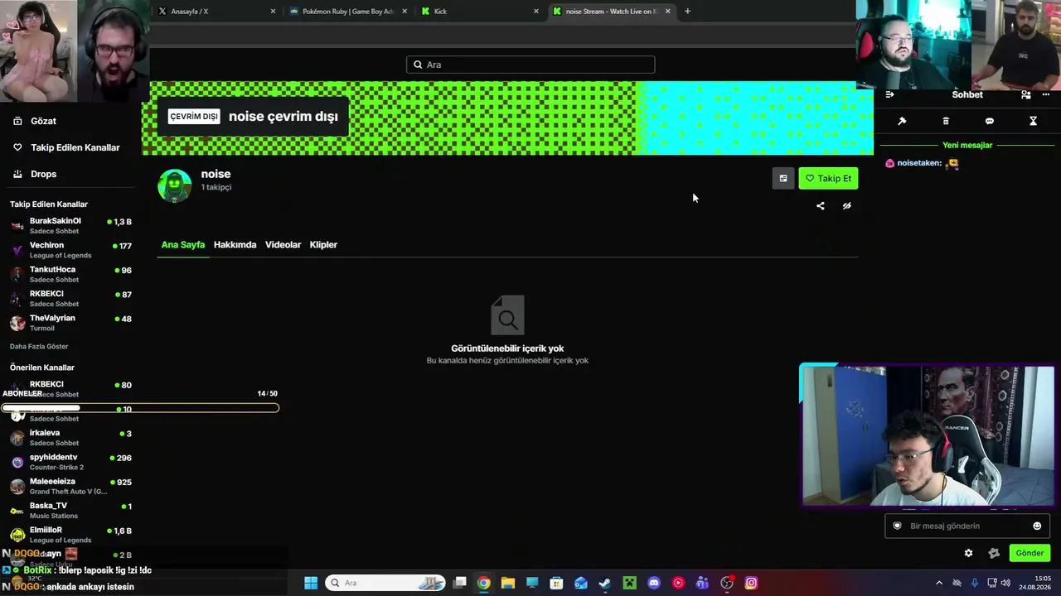Click noisetaken username in chat

(918, 163)
